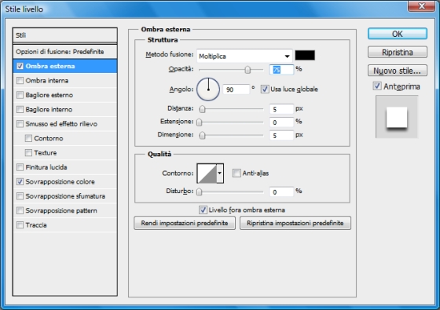Screen dimensions: 440x310
Task: Enable the Ombra interna checkbox
Action: click(20, 81)
